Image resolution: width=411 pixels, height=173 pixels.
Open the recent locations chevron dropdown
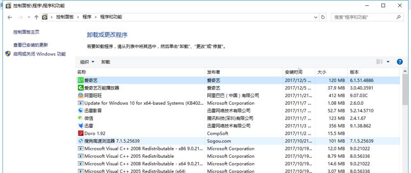pyautogui.click(x=29, y=17)
